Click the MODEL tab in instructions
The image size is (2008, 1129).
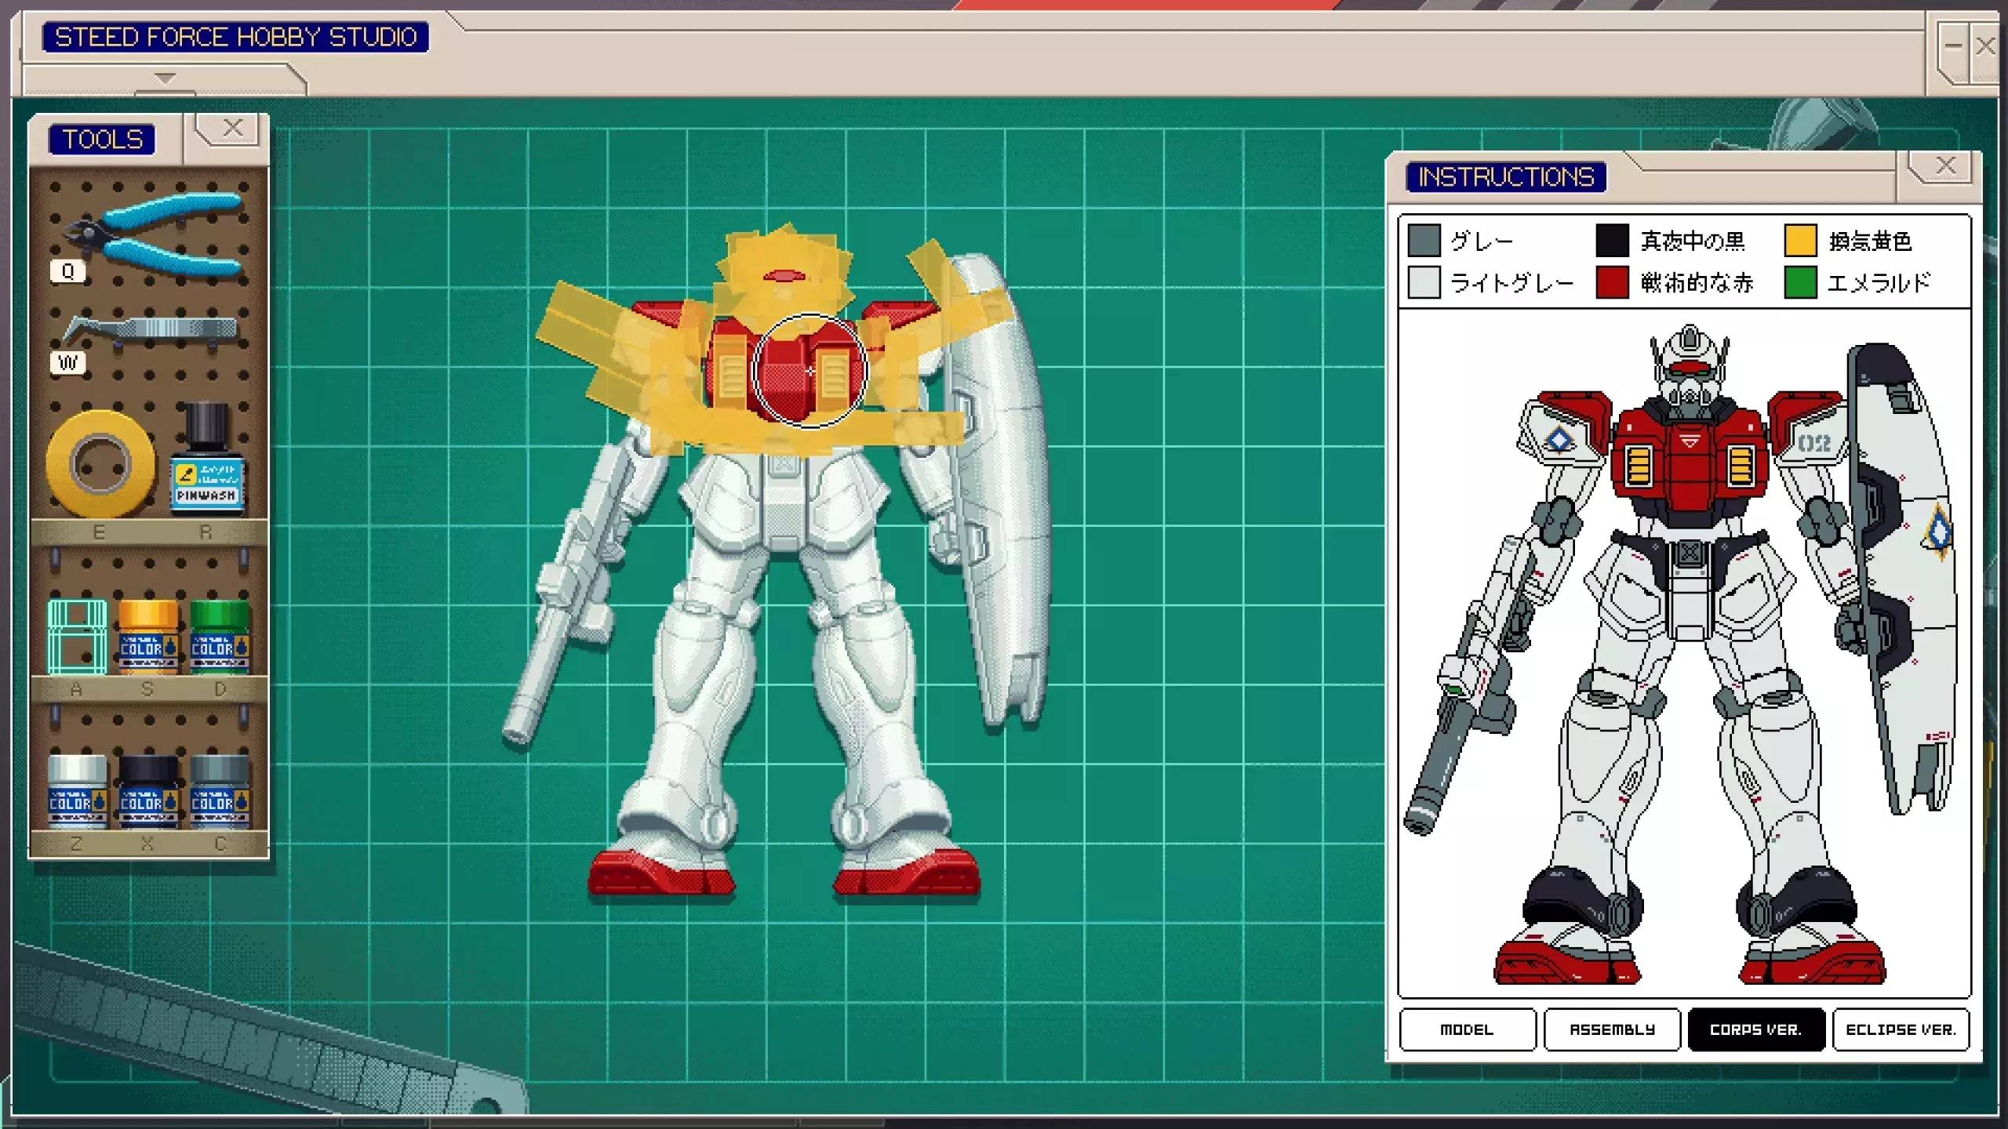pos(1468,1029)
